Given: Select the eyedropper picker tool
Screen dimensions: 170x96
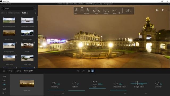Looking at the screenshot, I should tap(83, 71).
